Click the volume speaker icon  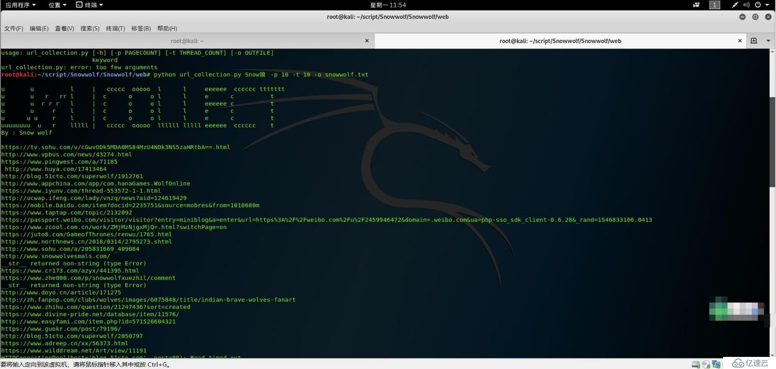pyautogui.click(x=746, y=5)
